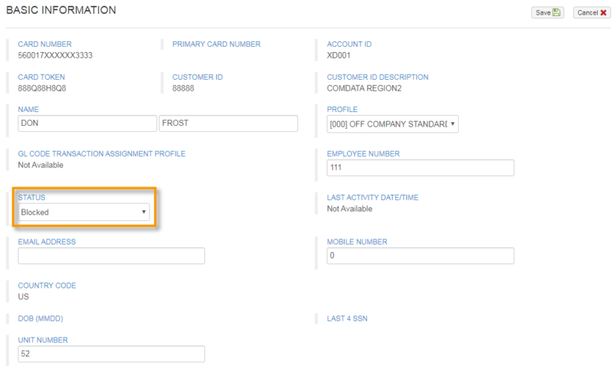The image size is (614, 366).
Task: Click the Customer ID value 88888
Action: click(184, 88)
